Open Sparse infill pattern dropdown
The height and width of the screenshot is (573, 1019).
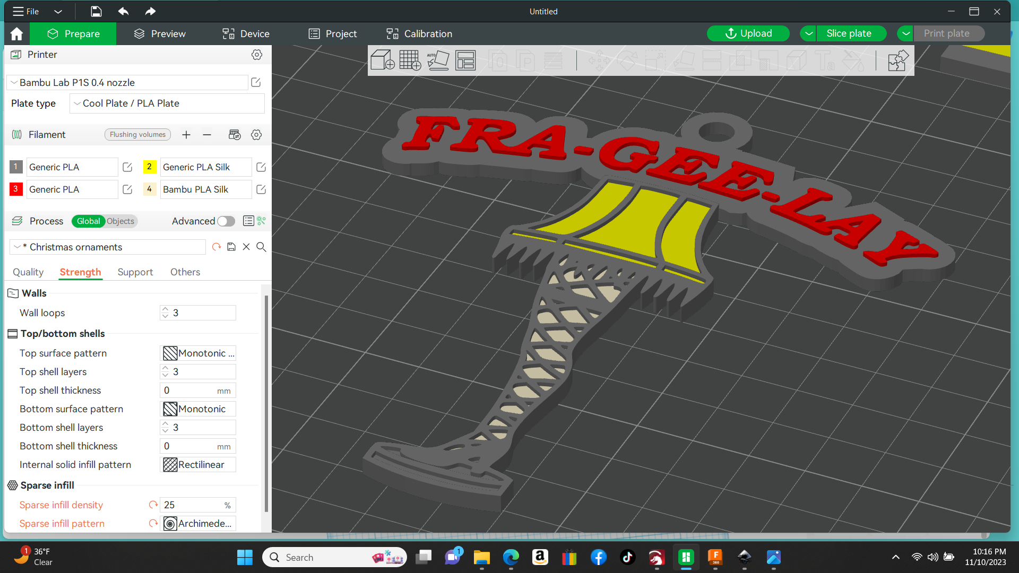point(198,524)
